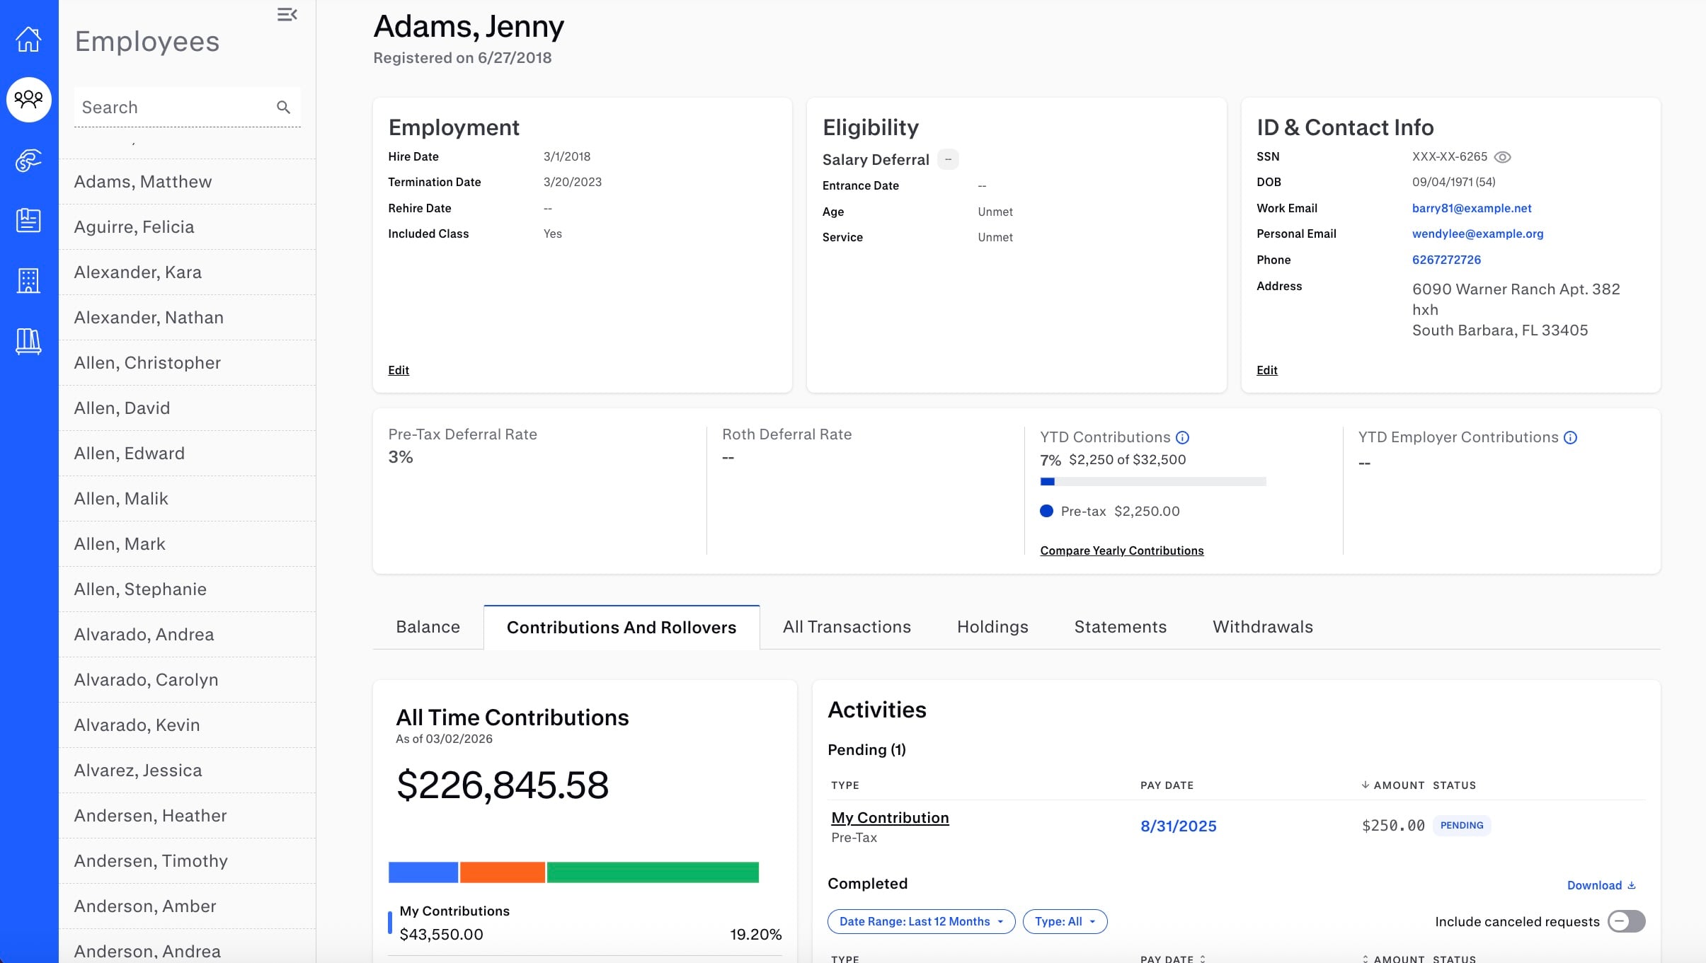
Task: Open the library books sidebar icon
Action: 28,341
